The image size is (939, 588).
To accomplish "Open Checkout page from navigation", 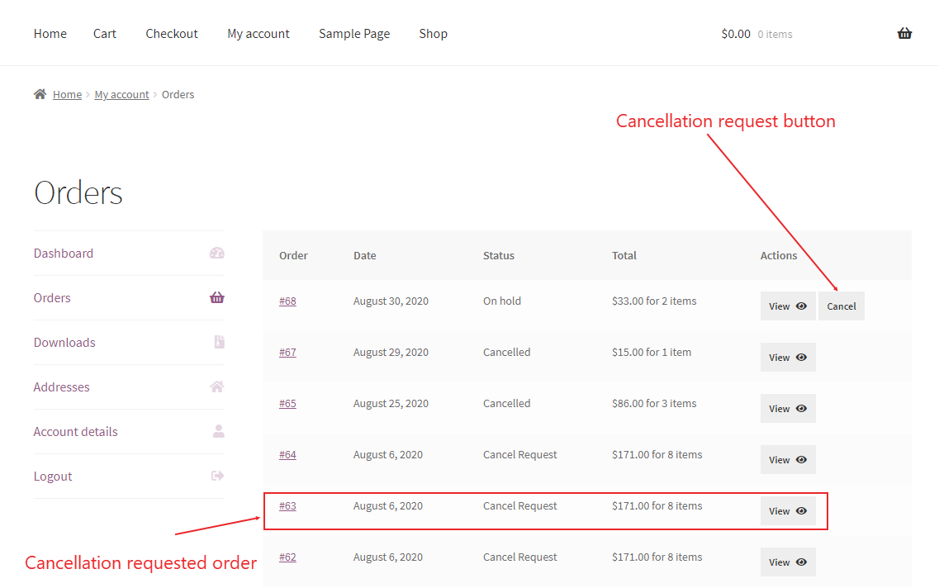I will click(x=172, y=34).
